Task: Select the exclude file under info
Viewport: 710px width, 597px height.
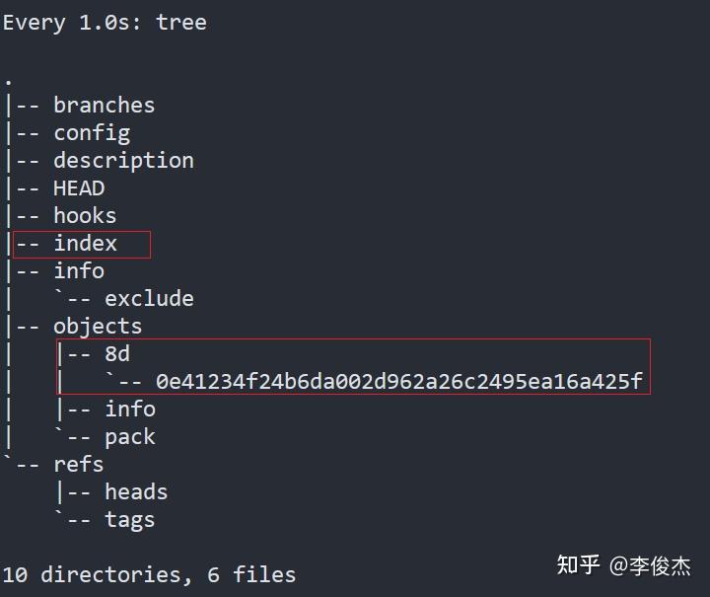Action: tap(150, 298)
